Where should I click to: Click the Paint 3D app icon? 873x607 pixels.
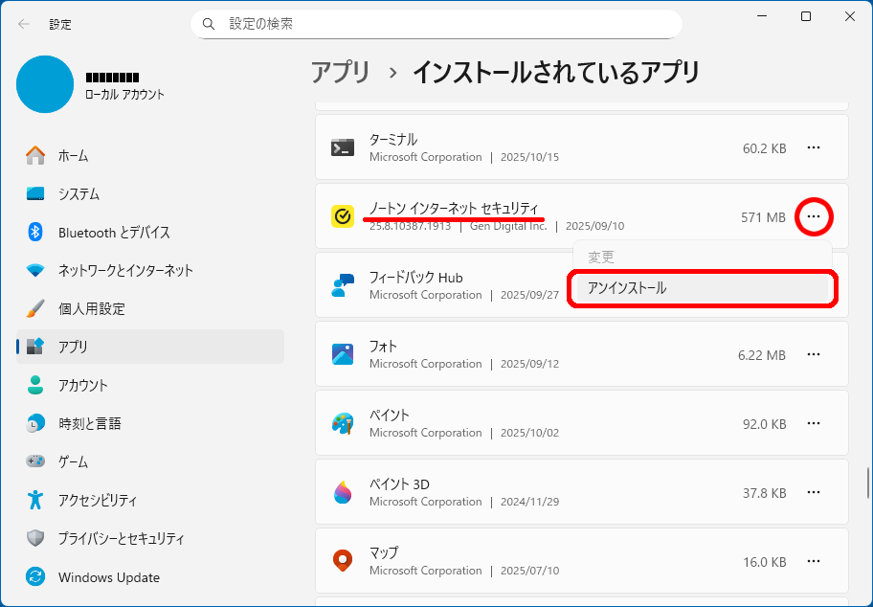343,492
